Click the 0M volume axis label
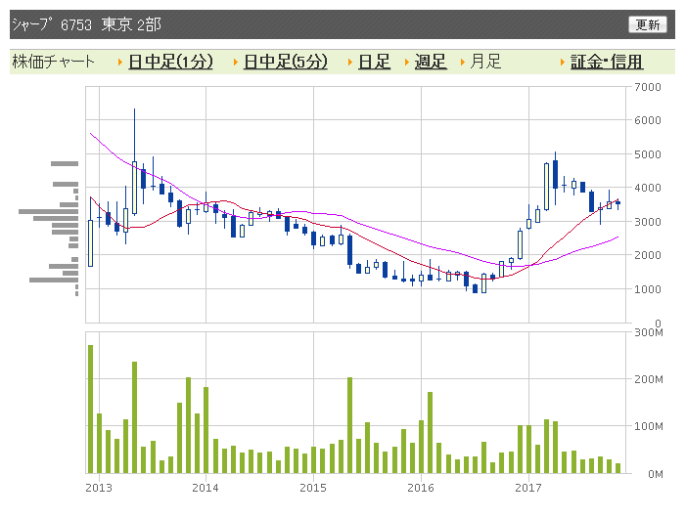The height and width of the screenshot is (519, 686). (656, 474)
